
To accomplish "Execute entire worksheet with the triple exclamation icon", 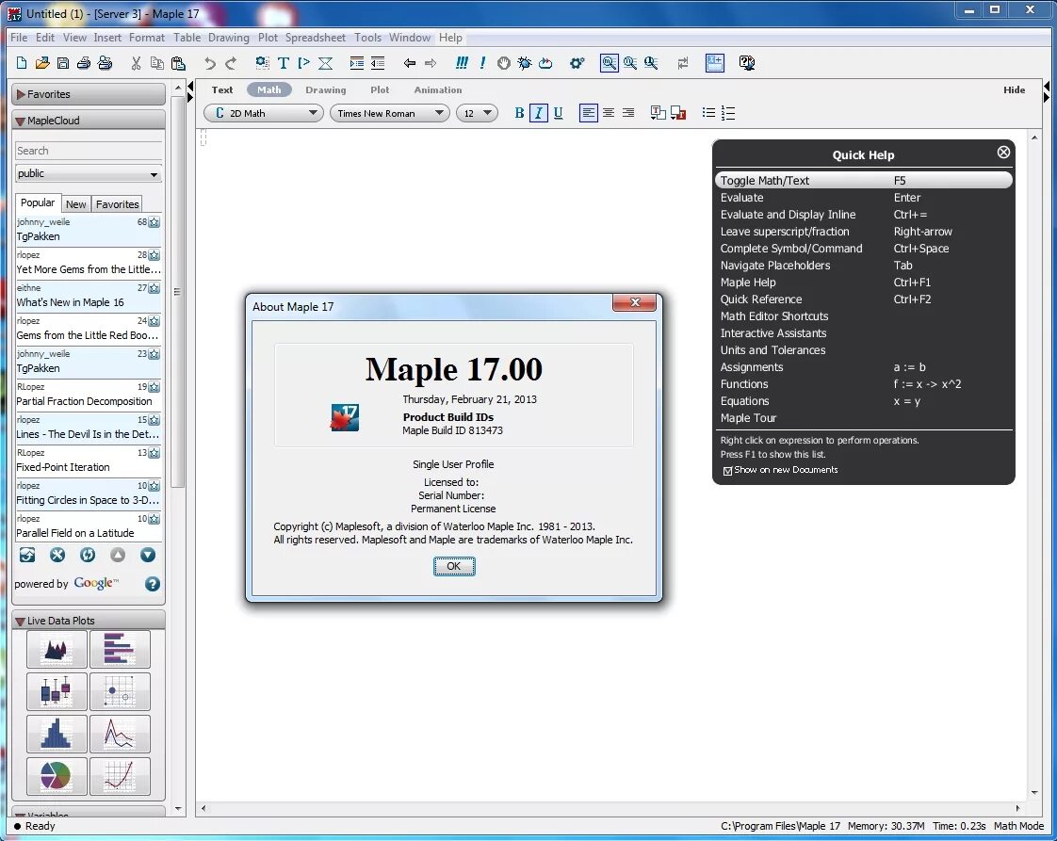I will click(x=462, y=63).
